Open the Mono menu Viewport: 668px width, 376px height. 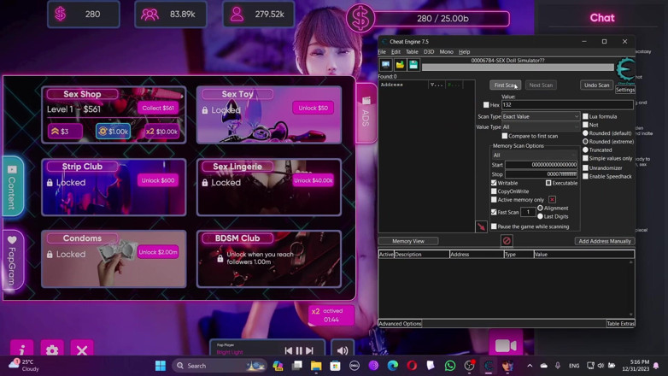tap(446, 52)
